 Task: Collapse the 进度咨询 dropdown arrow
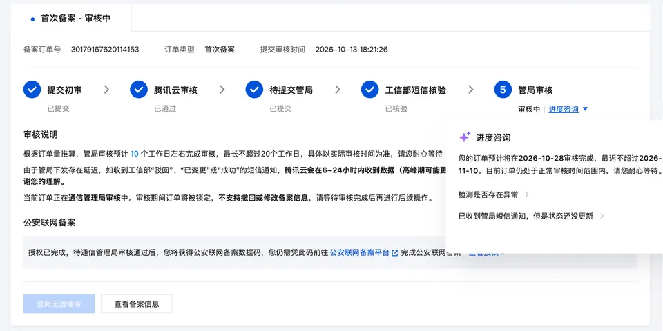coord(585,109)
